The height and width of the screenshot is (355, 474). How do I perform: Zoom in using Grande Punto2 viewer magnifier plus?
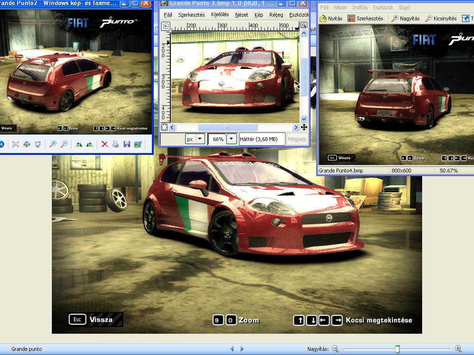pyautogui.click(x=53, y=144)
